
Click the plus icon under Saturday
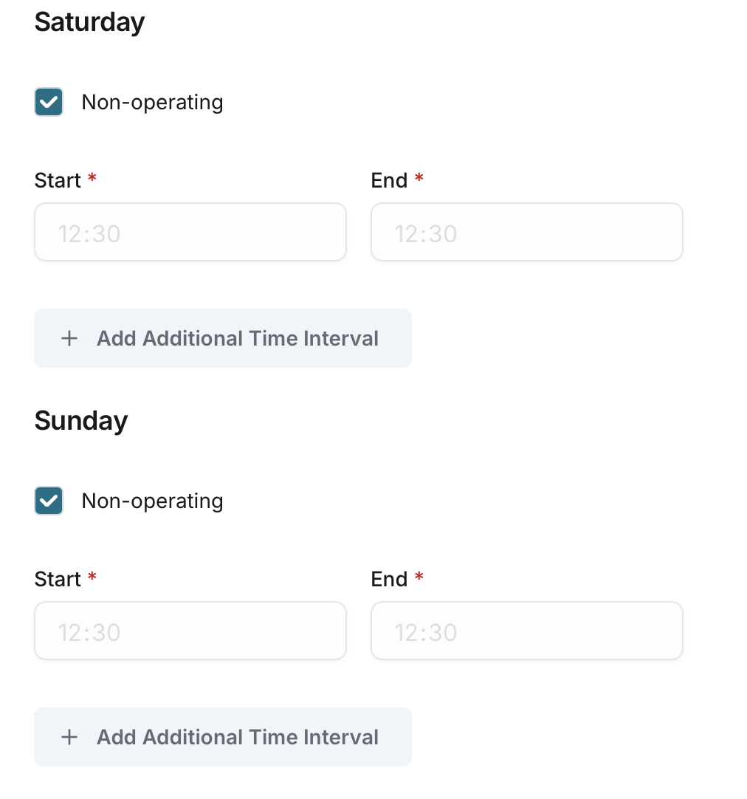coord(69,338)
